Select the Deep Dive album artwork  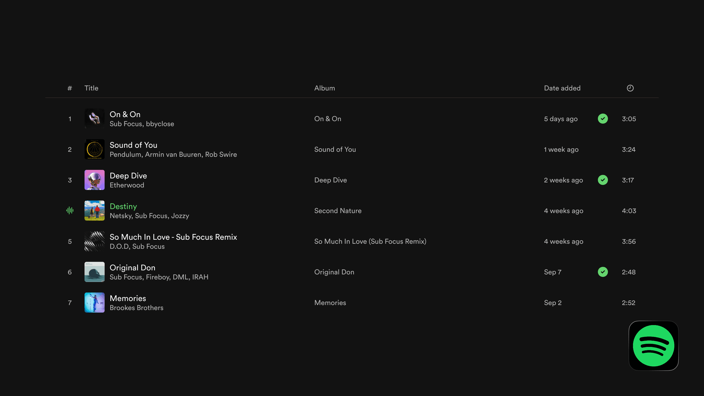[94, 180]
